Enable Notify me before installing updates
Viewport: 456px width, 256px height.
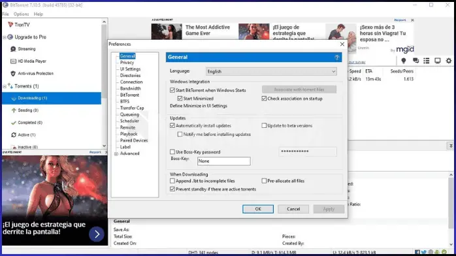click(180, 135)
